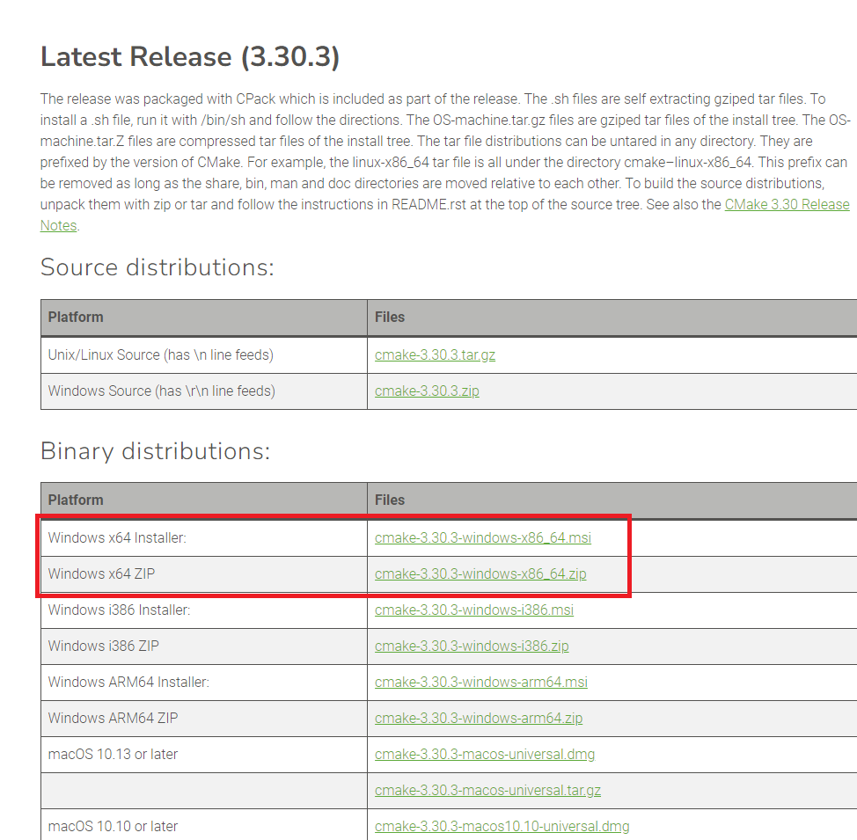
Task: Select the 'macOS 10.13 or later' cell
Action: (204, 755)
